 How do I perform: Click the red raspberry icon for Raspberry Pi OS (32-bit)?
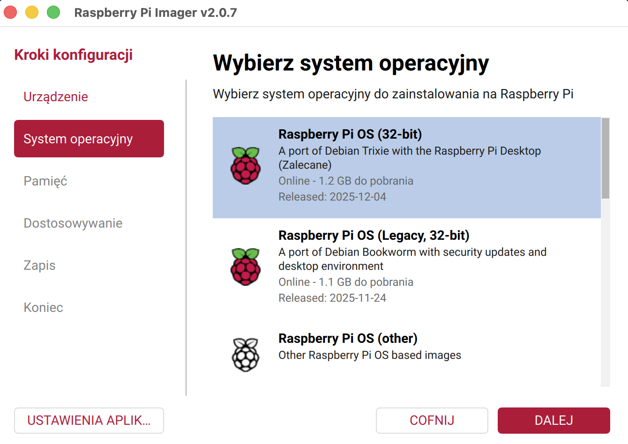[246, 166]
